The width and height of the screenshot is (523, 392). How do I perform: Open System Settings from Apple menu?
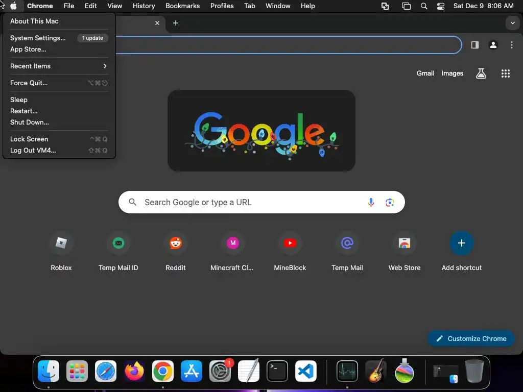[x=59, y=38]
